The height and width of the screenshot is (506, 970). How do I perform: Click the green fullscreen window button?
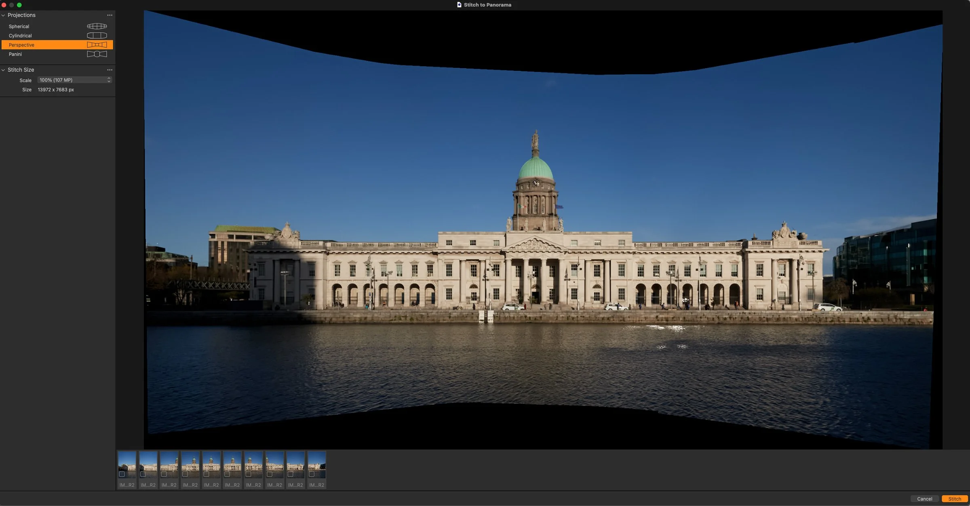[x=19, y=5]
